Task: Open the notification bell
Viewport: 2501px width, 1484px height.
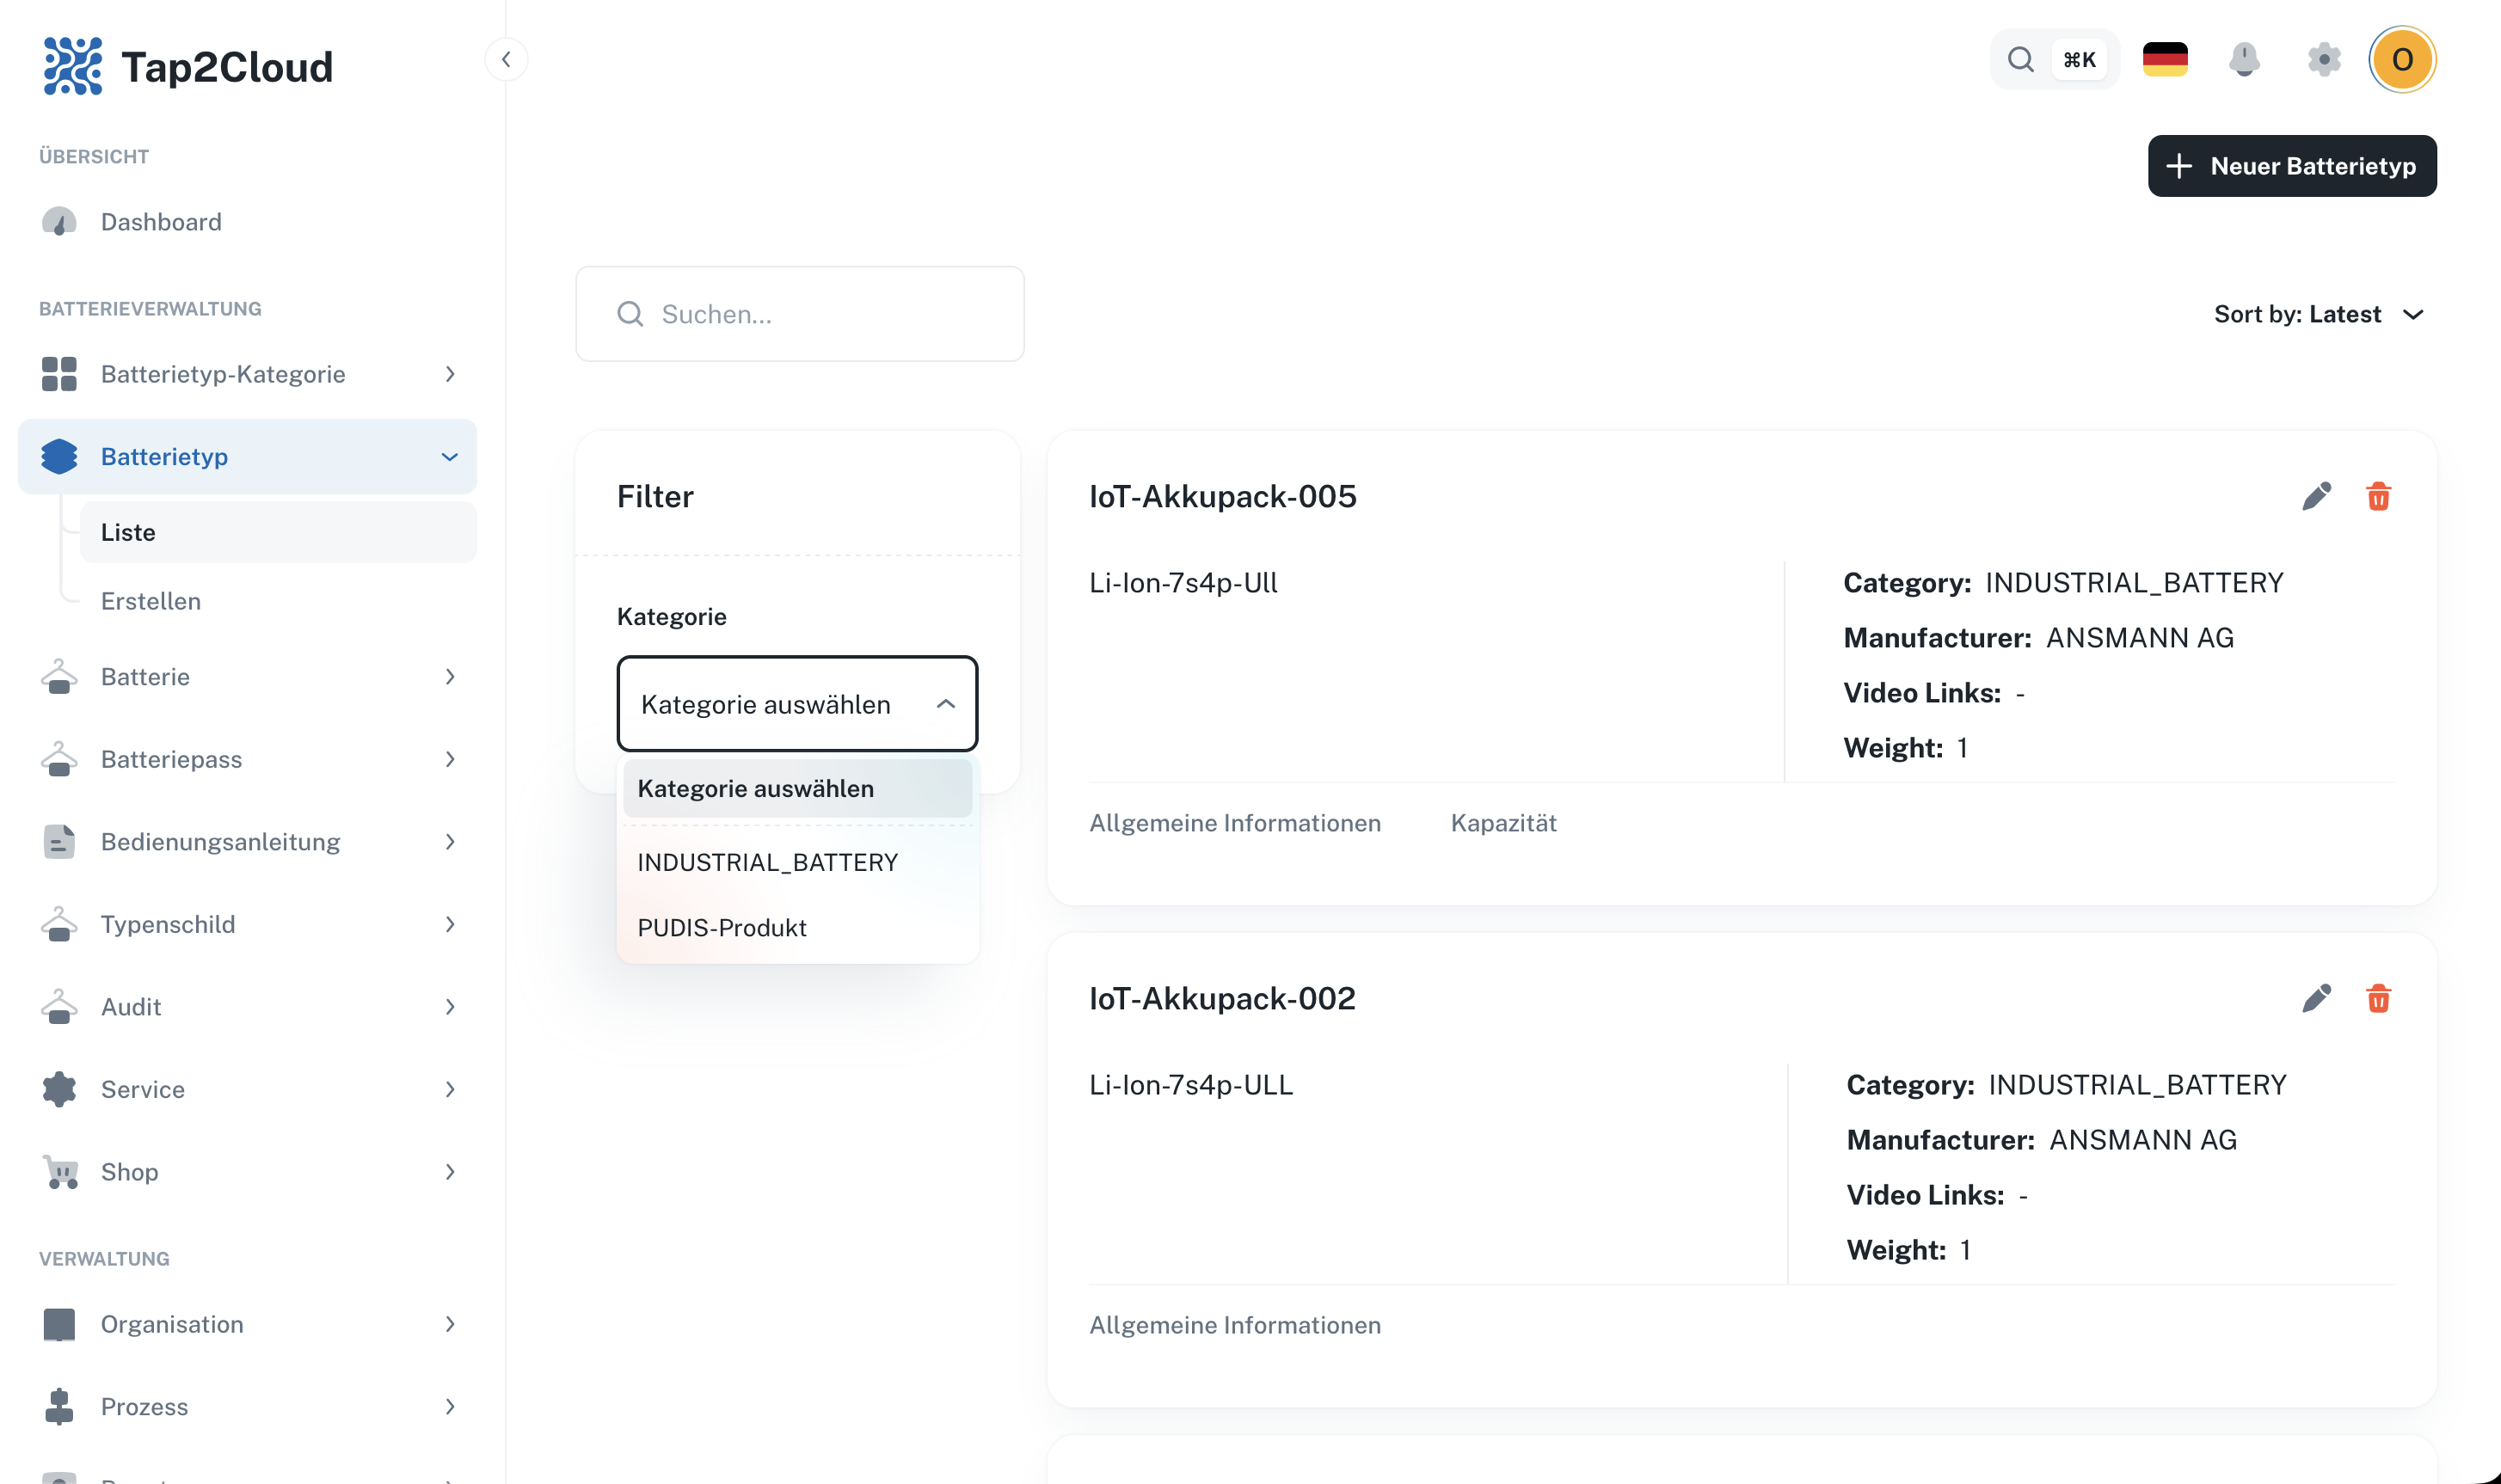Action: pyautogui.click(x=2245, y=60)
